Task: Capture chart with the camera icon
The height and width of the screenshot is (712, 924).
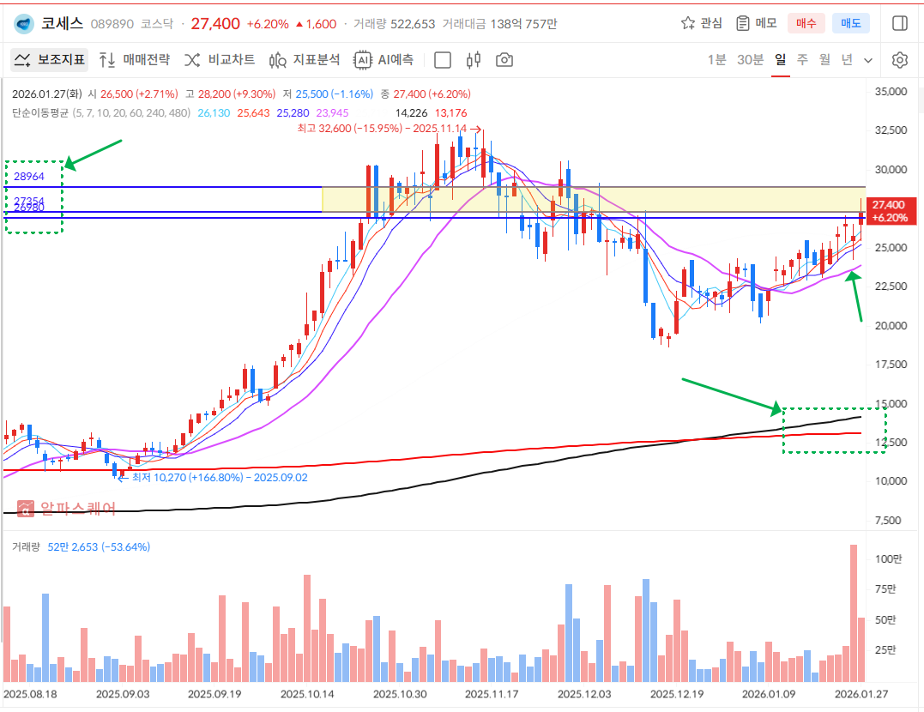Action: [x=505, y=60]
